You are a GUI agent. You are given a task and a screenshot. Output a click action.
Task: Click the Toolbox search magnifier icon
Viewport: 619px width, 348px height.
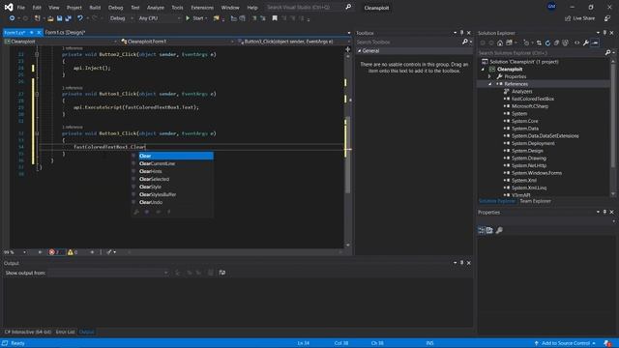465,42
